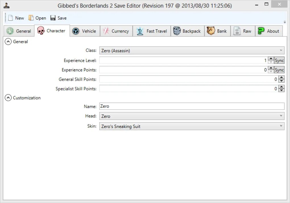Click the Save toolbar button label

(x=62, y=18)
